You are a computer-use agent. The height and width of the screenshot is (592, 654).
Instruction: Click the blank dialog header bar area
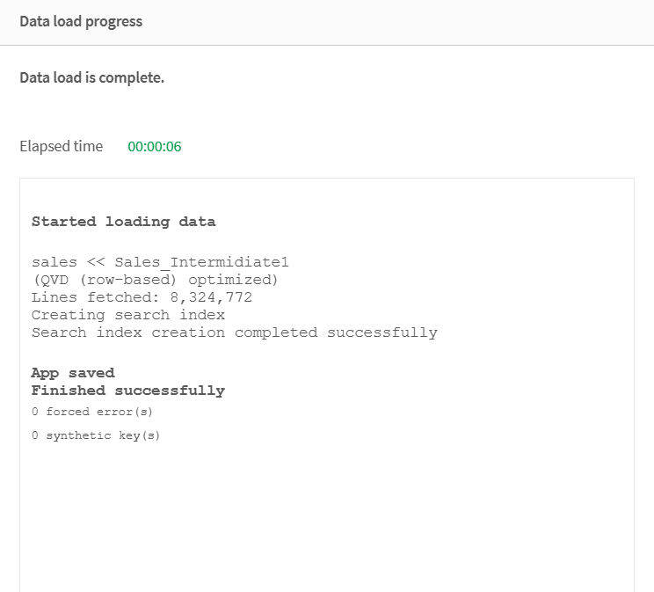pyautogui.click(x=396, y=22)
